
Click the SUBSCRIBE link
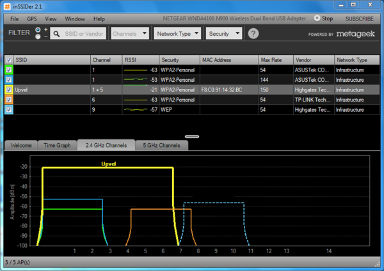point(359,19)
